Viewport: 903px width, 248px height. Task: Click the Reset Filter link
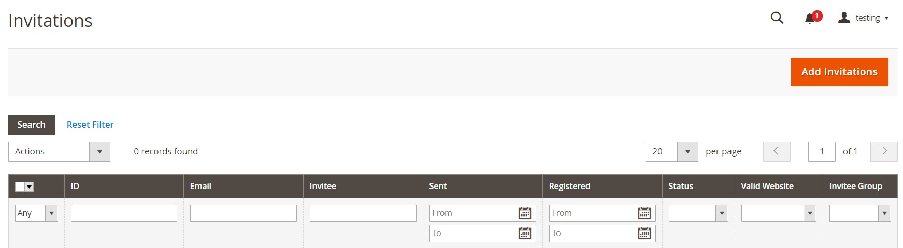click(90, 125)
